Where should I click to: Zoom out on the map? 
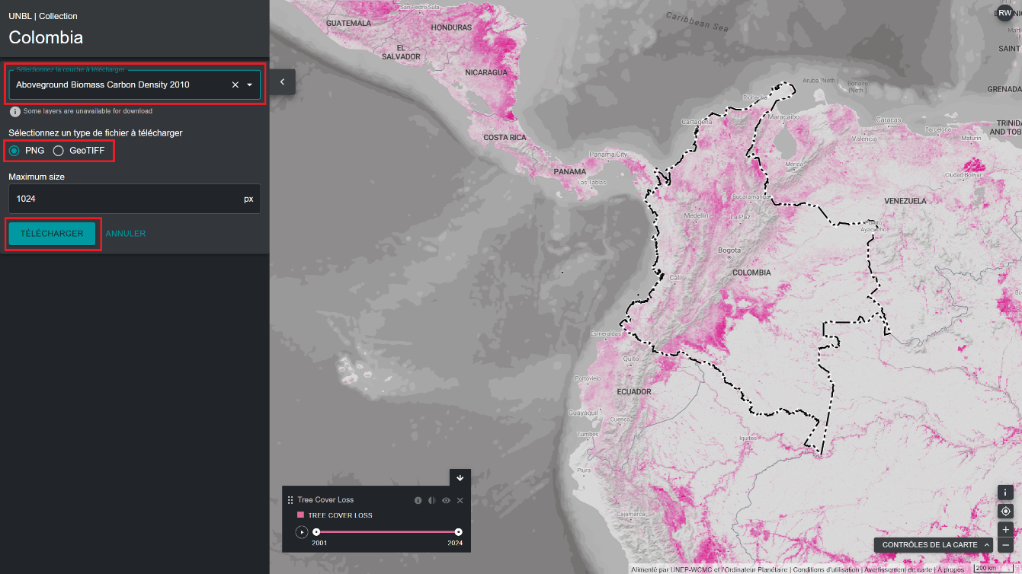point(1005,545)
